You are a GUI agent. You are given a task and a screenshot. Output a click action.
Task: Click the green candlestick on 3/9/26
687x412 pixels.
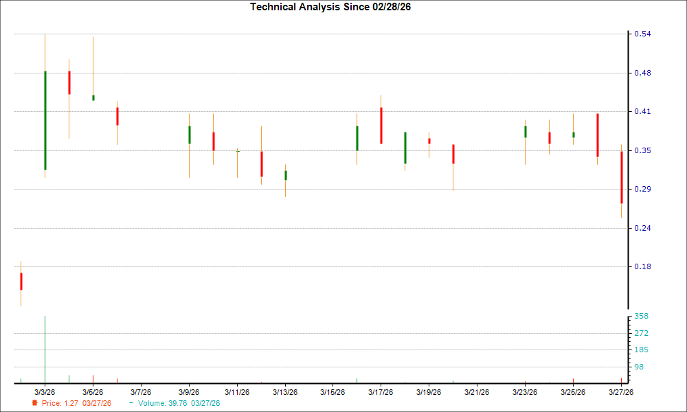pos(190,136)
